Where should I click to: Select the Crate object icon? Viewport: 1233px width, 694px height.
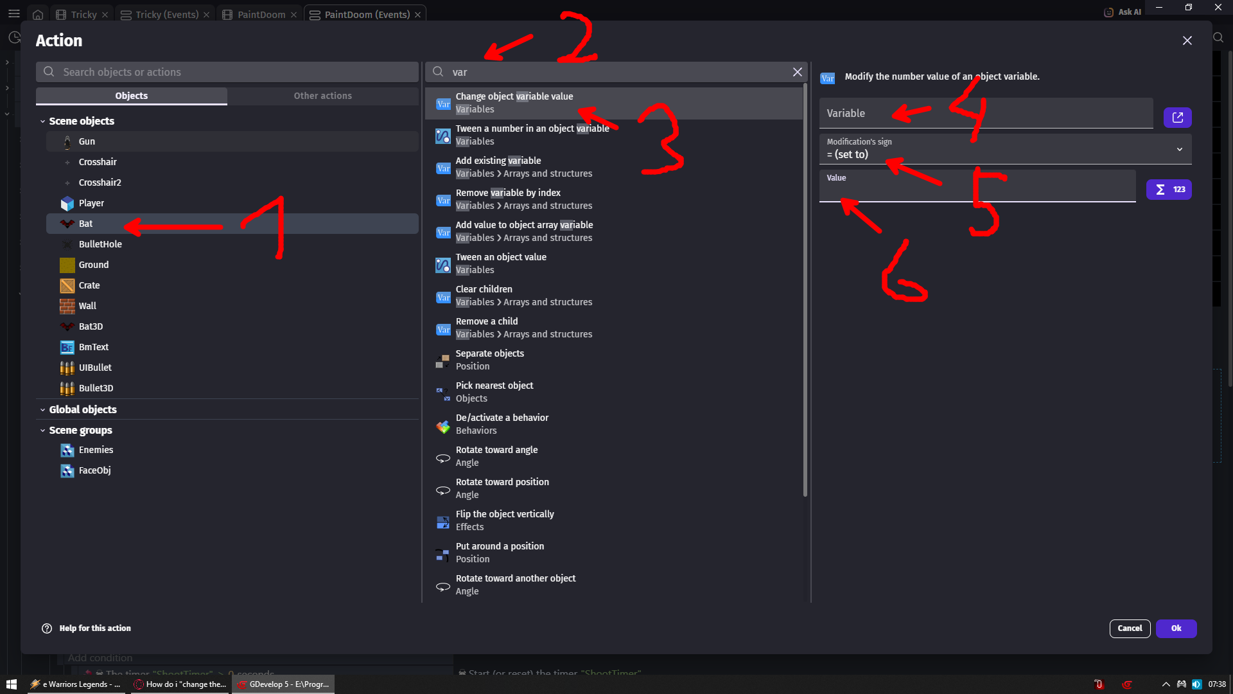coord(67,286)
